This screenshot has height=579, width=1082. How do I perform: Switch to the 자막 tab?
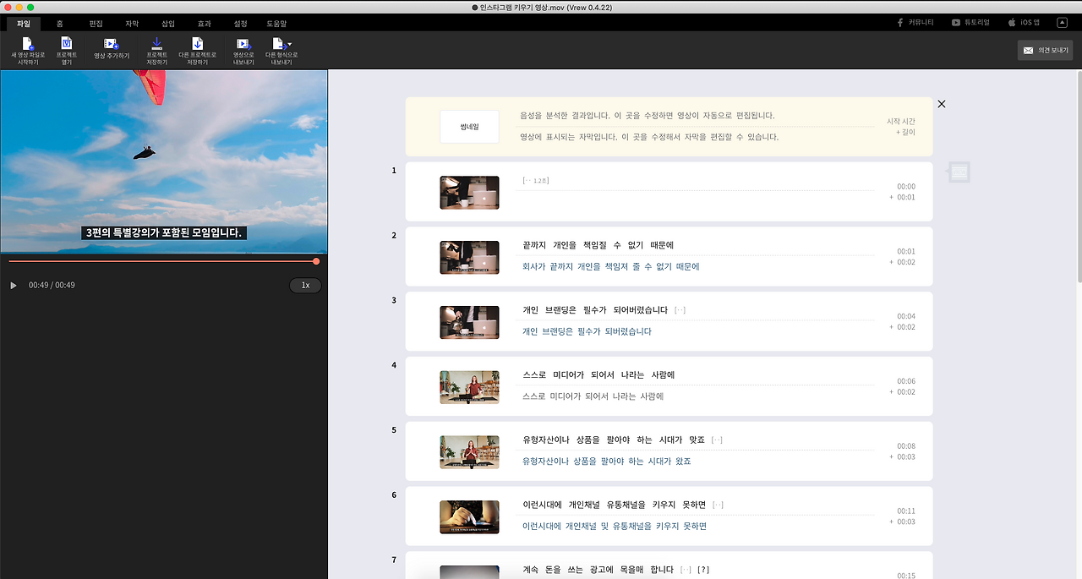pyautogui.click(x=132, y=24)
